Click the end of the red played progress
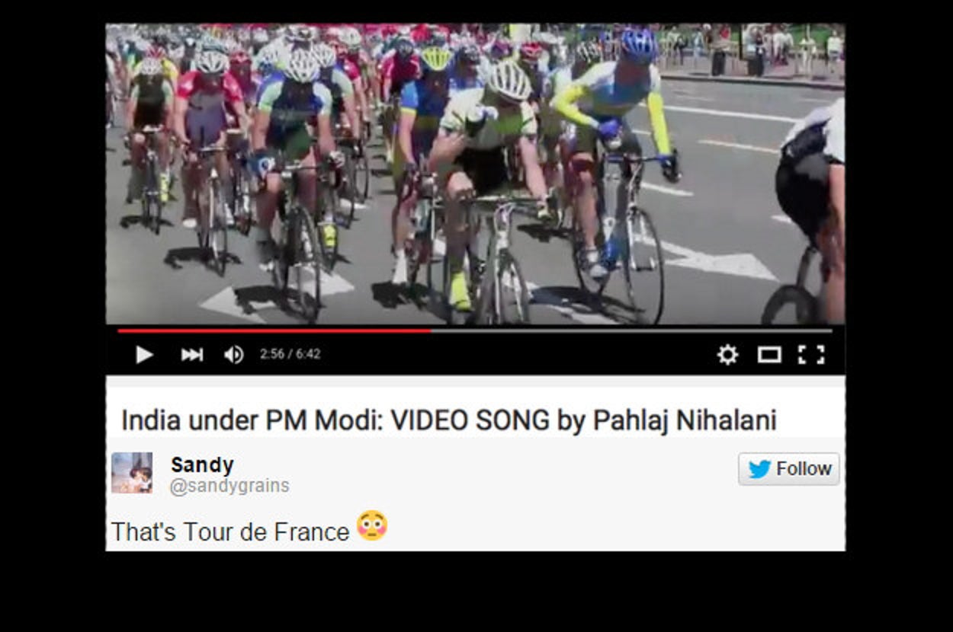Screen dimensions: 953x632 (431, 331)
